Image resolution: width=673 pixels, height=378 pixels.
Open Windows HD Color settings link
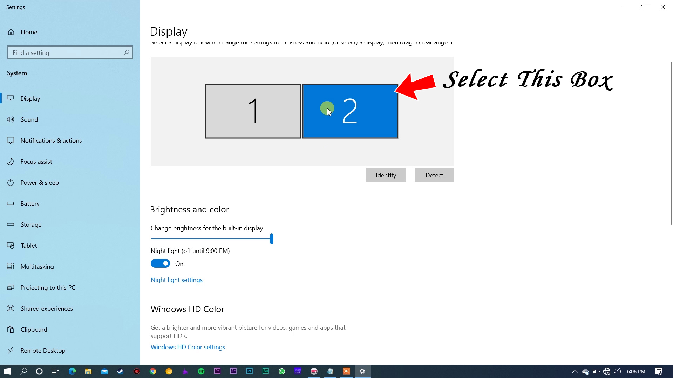[188, 347]
